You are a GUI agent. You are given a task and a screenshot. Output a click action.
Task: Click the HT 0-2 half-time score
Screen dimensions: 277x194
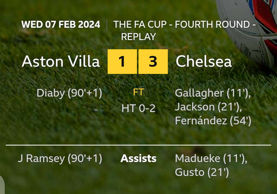(x=138, y=109)
